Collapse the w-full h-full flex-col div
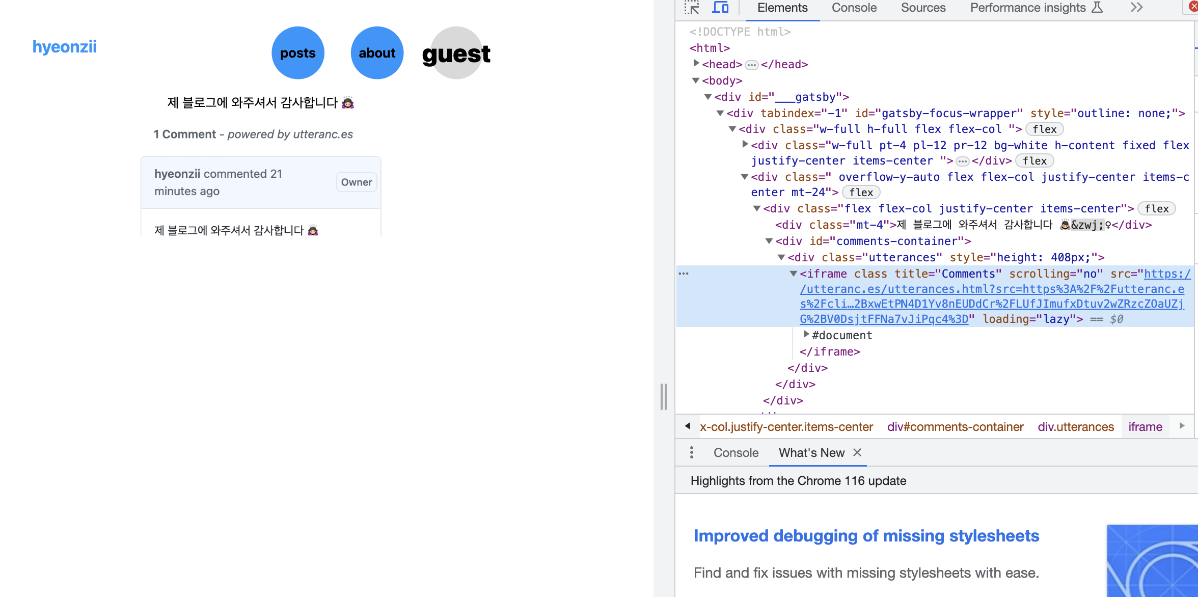 (x=732, y=129)
